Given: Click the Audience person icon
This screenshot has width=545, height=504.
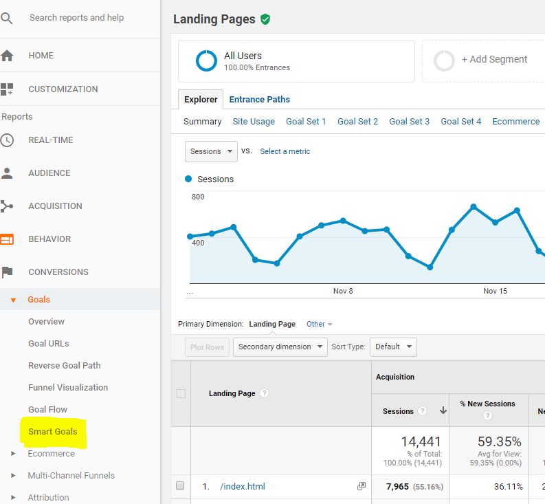Looking at the screenshot, I should pos(7,173).
